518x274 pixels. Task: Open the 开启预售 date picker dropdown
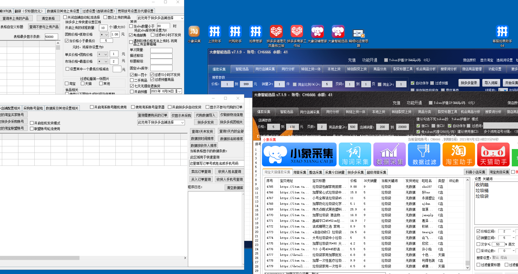[179, 91]
